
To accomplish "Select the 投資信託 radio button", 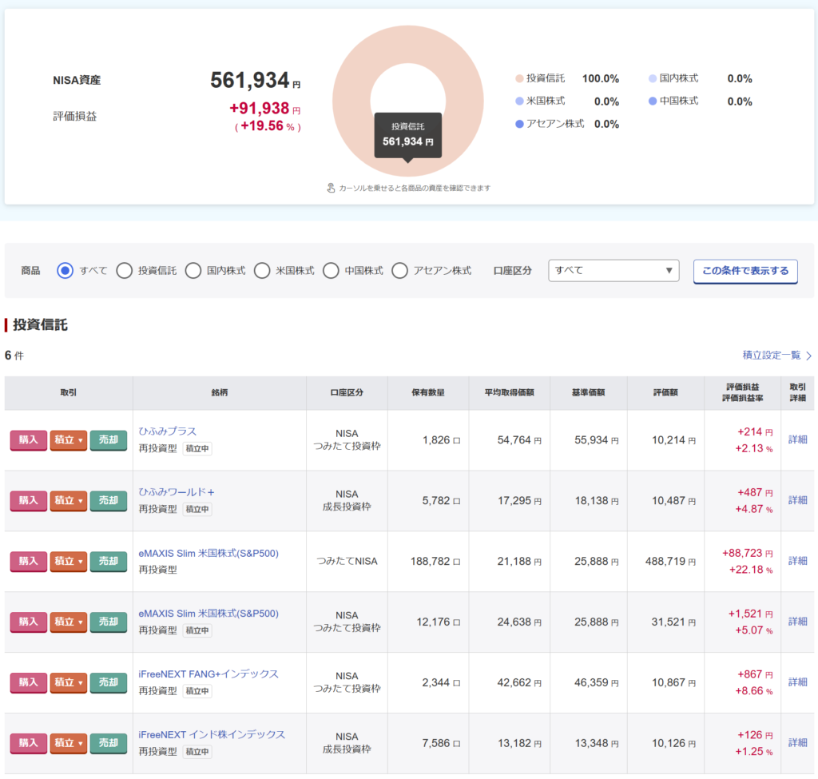I will 124,271.
